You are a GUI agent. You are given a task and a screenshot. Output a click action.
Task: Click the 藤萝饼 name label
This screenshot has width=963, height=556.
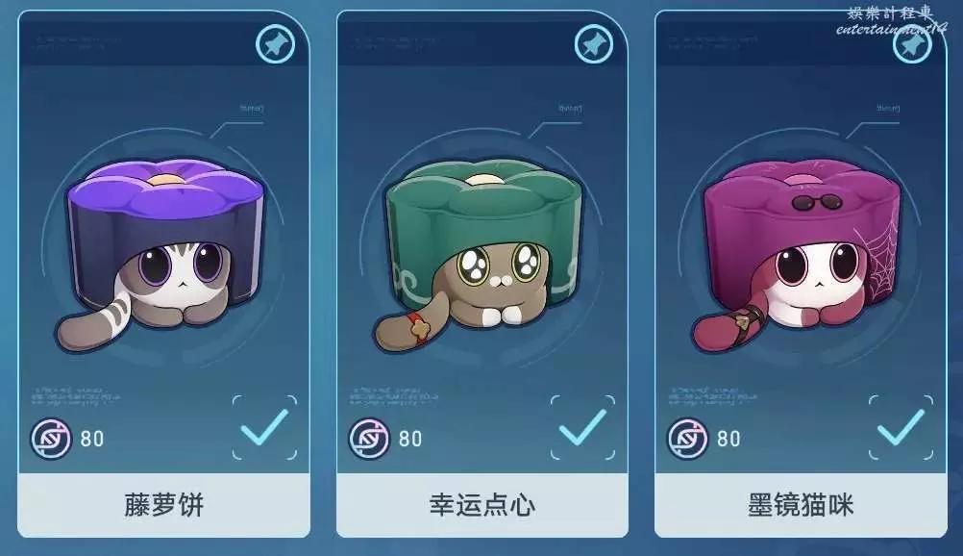click(163, 506)
